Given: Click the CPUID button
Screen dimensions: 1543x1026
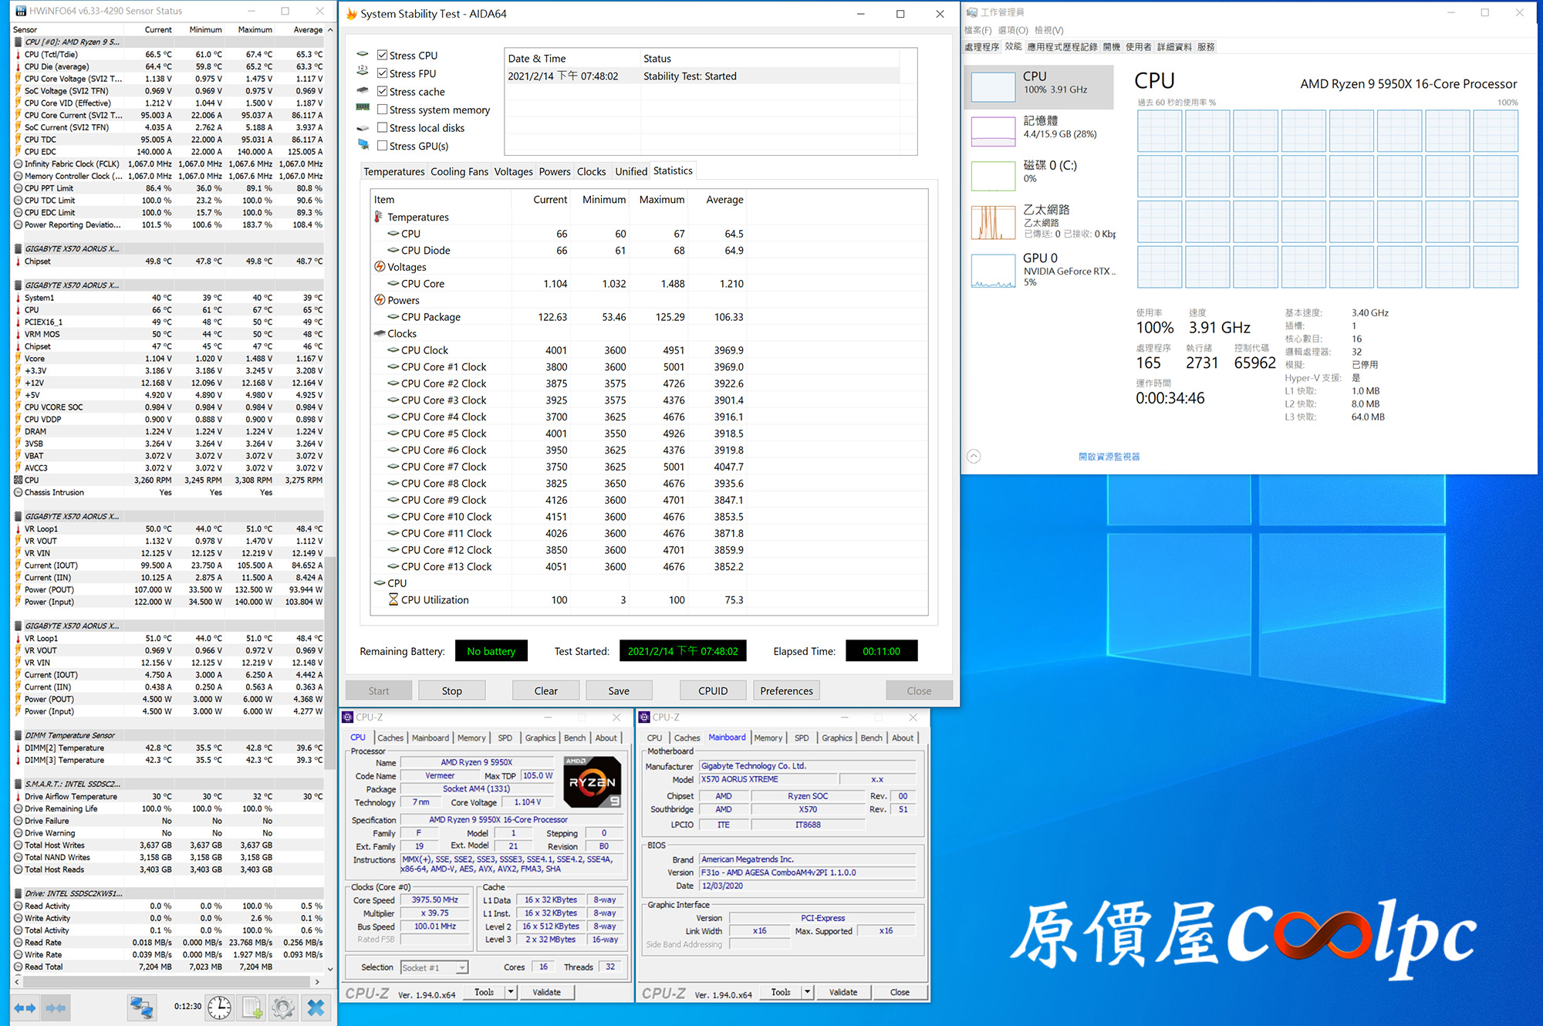Looking at the screenshot, I should coord(713,690).
